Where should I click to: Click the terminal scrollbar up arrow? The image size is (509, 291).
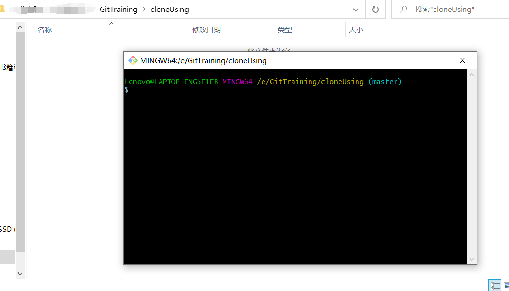pyautogui.click(x=471, y=75)
